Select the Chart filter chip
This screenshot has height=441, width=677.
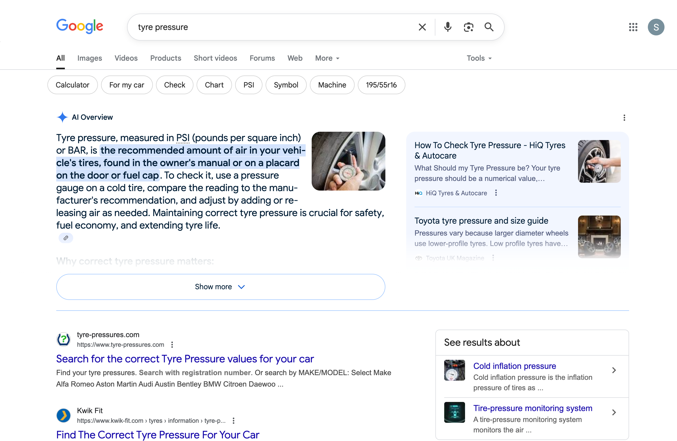[214, 85]
